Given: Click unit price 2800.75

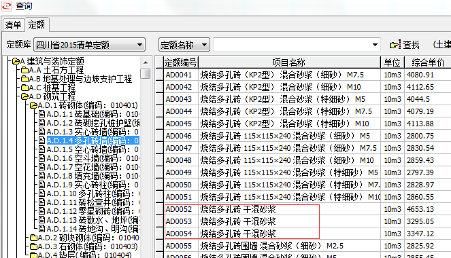Looking at the screenshot, I should coord(420,136).
